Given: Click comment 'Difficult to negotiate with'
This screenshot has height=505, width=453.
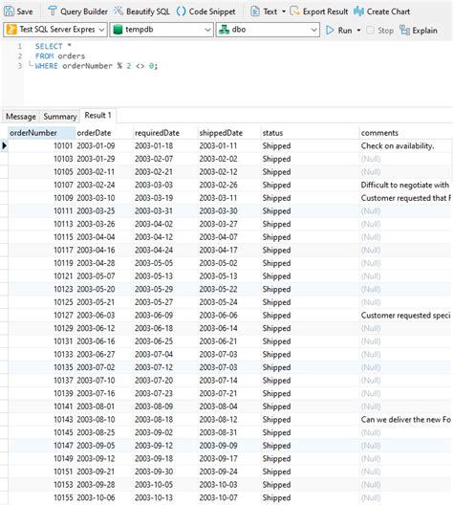Looking at the screenshot, I should point(406,185).
